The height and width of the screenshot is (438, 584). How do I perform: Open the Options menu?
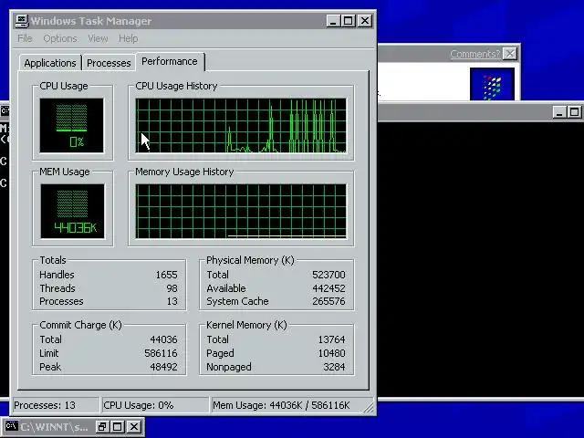(x=60, y=38)
